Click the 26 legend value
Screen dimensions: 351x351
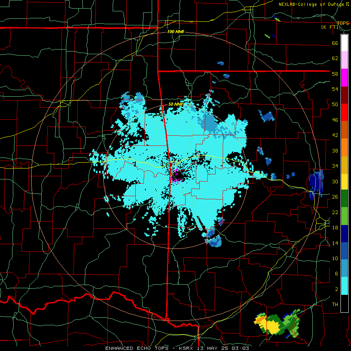[x=335, y=197]
